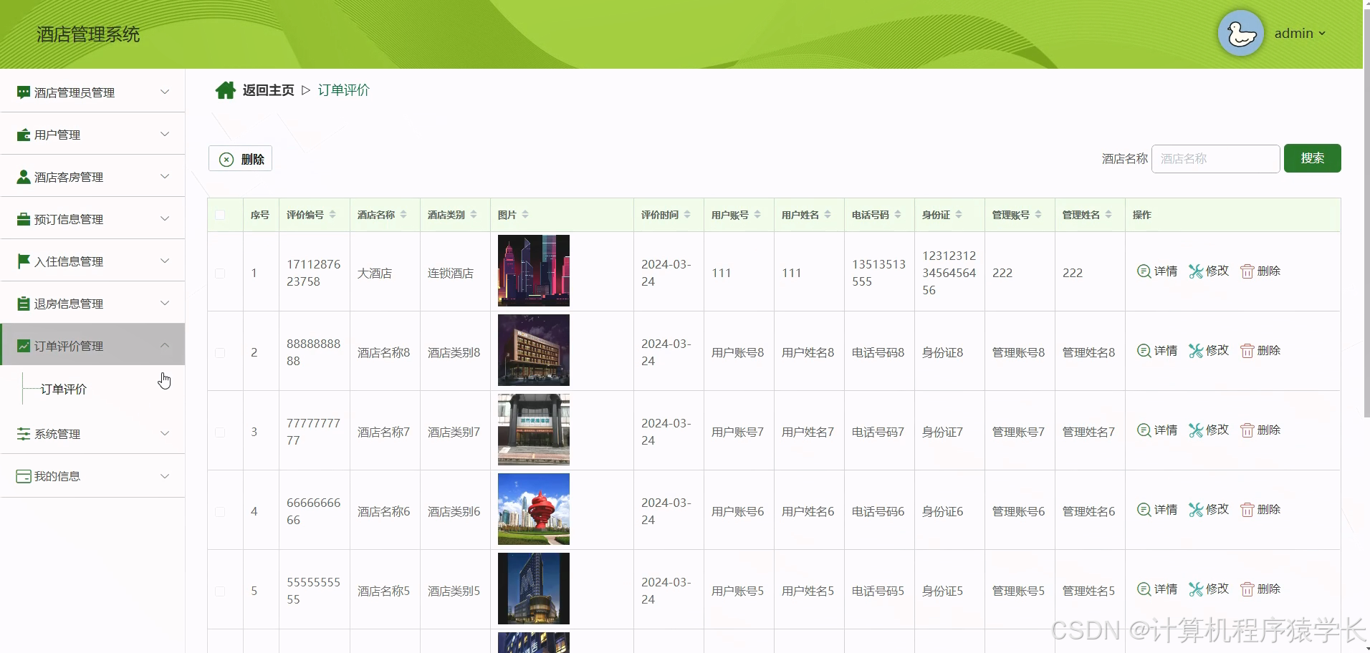Check the checkbox for row 1 大酒店
This screenshot has width=1370, height=653.
[x=220, y=274]
